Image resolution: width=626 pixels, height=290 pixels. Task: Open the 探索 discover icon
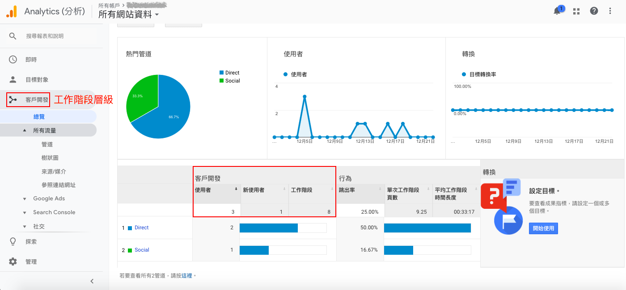tap(13, 241)
